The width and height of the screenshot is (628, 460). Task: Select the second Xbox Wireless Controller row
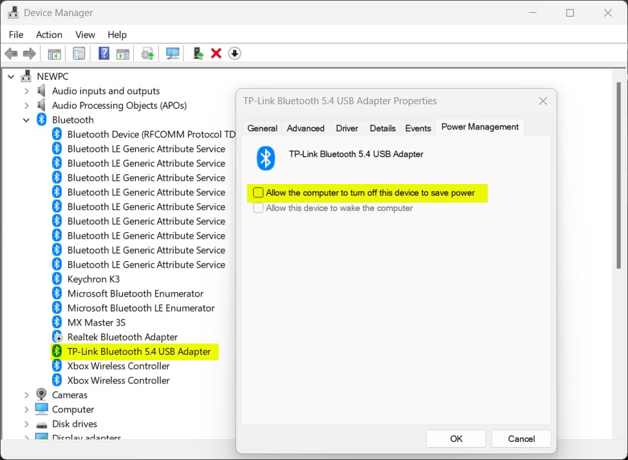tap(111, 380)
